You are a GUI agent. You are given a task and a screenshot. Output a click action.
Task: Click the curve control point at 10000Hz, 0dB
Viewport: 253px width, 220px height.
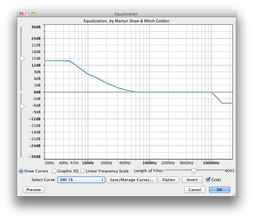click(x=211, y=92)
